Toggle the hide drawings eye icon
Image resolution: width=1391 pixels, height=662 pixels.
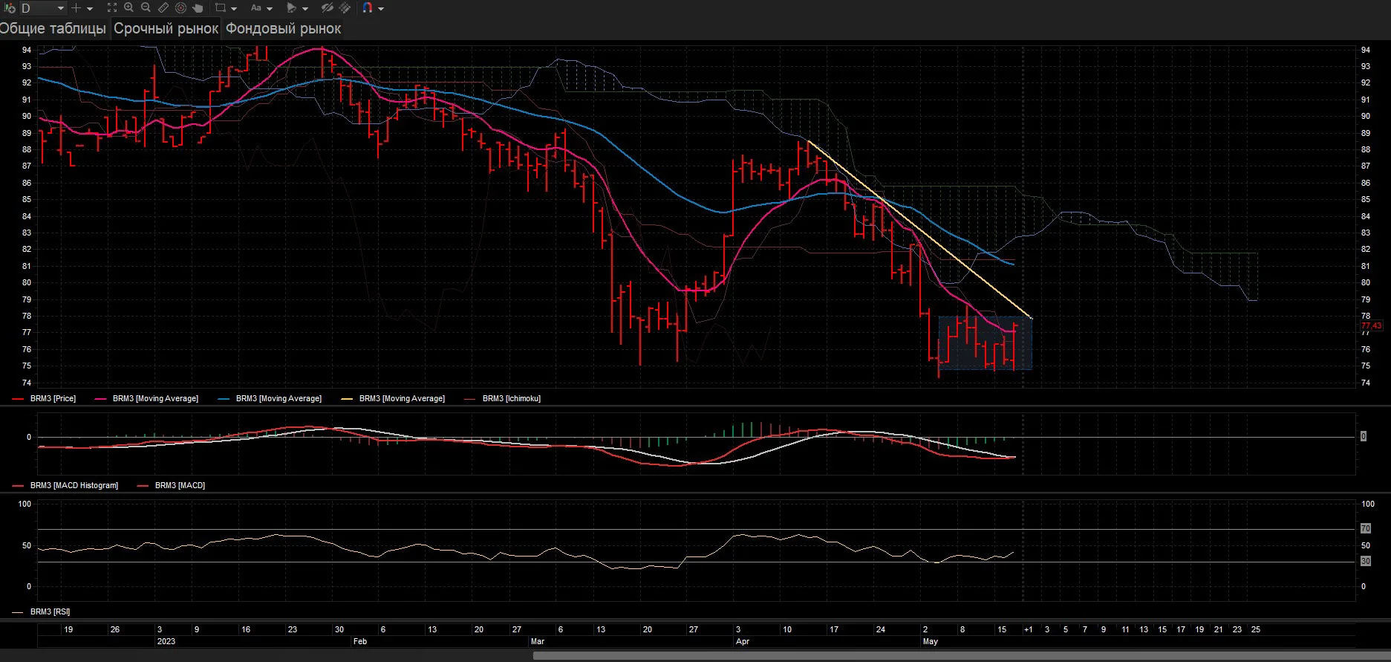coord(328,7)
